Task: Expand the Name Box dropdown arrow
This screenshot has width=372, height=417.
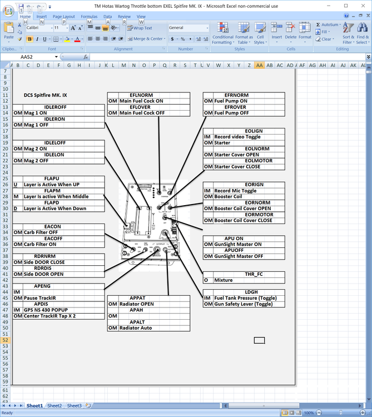Action: (56, 57)
